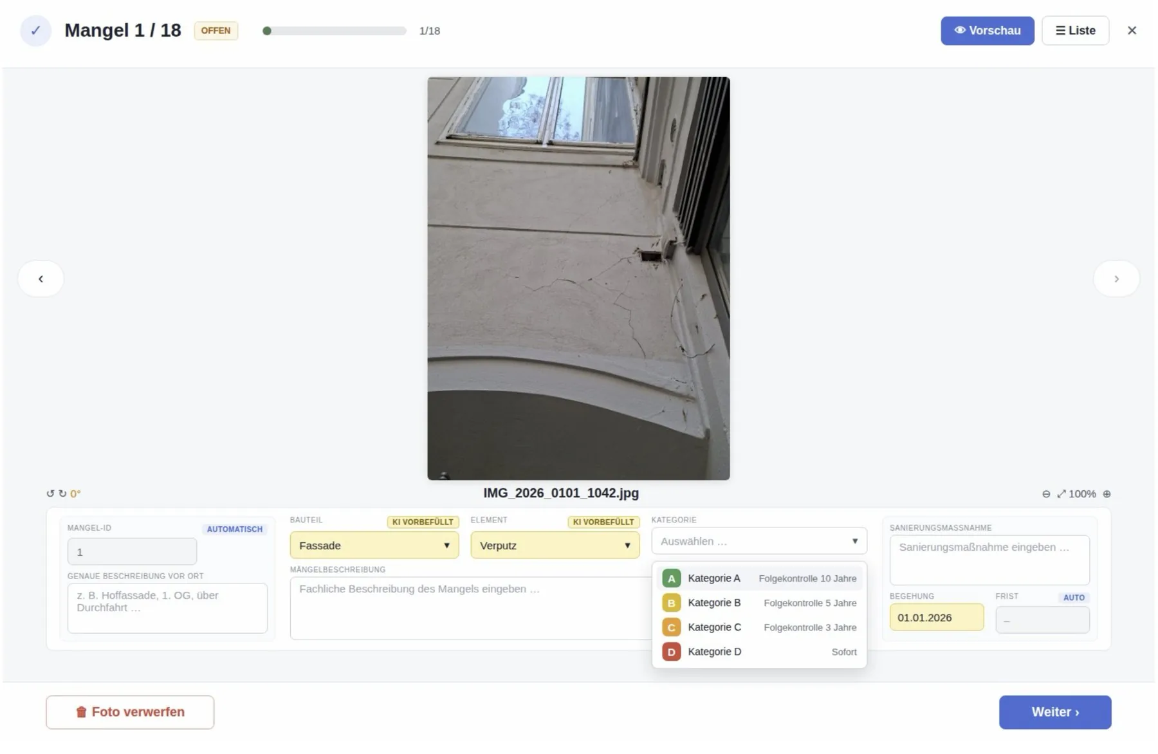Click the AUTO badge next to Frist
This screenshot has height=754, width=1158.
[1074, 598]
